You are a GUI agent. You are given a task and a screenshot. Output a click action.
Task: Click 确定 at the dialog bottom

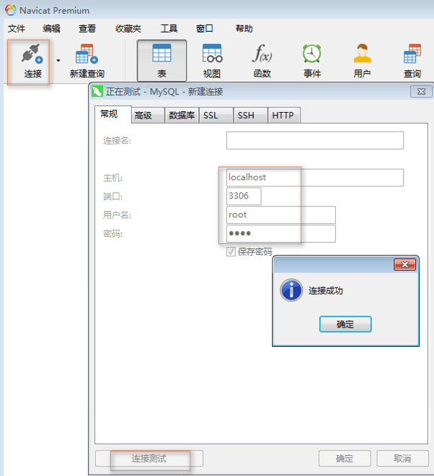point(345,459)
